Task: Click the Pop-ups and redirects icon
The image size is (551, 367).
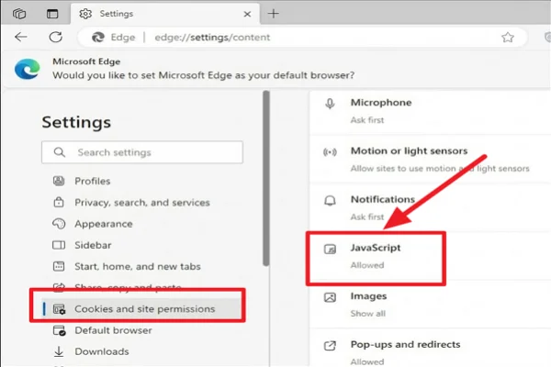Action: [330, 346]
